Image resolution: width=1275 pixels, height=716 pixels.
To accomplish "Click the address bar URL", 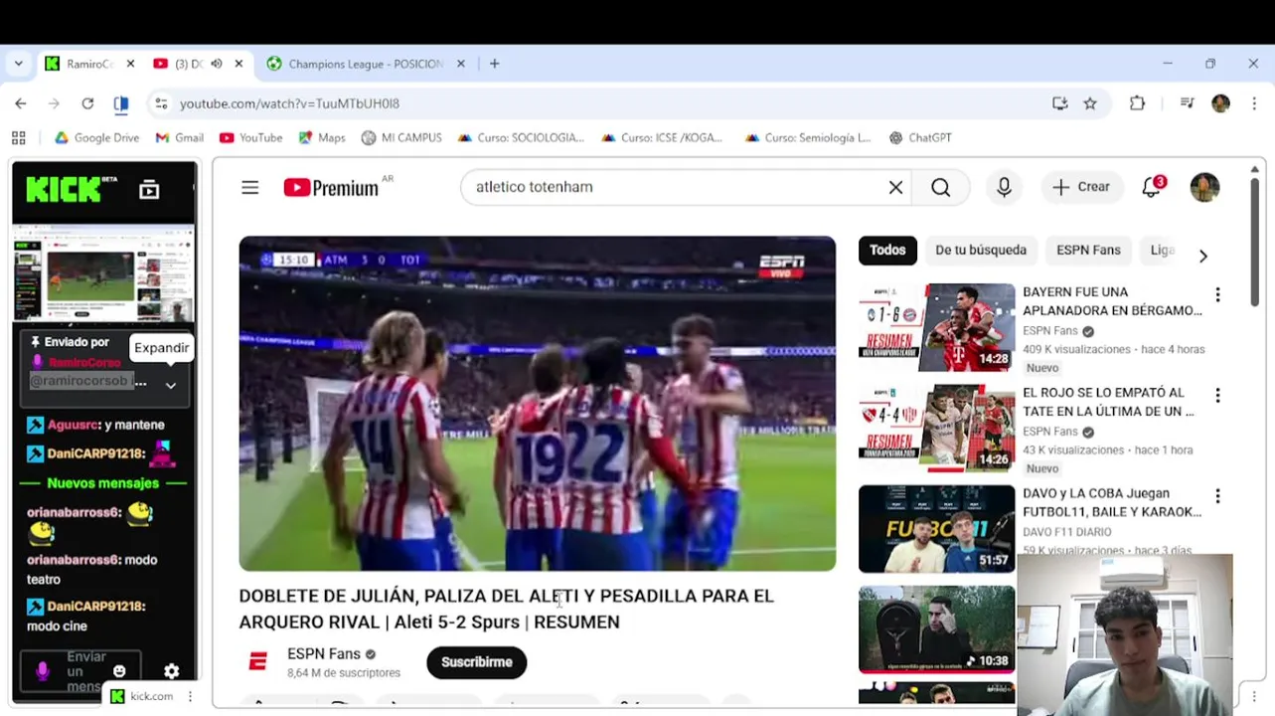I will [289, 103].
